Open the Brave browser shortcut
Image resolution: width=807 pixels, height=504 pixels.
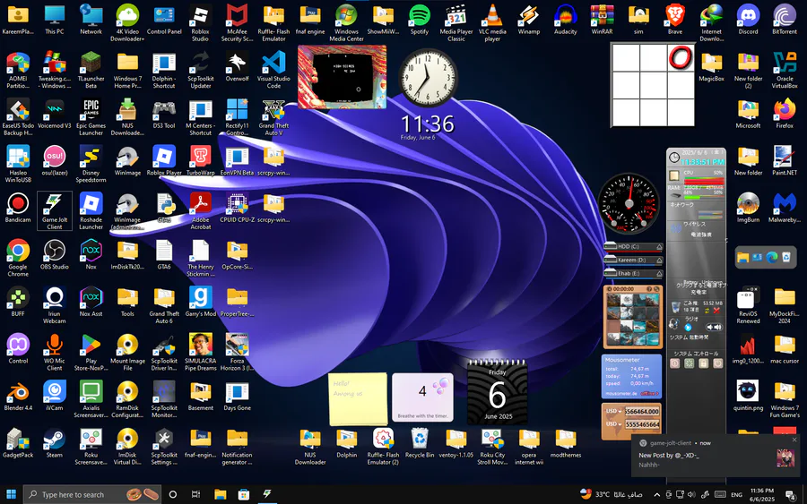[674, 20]
